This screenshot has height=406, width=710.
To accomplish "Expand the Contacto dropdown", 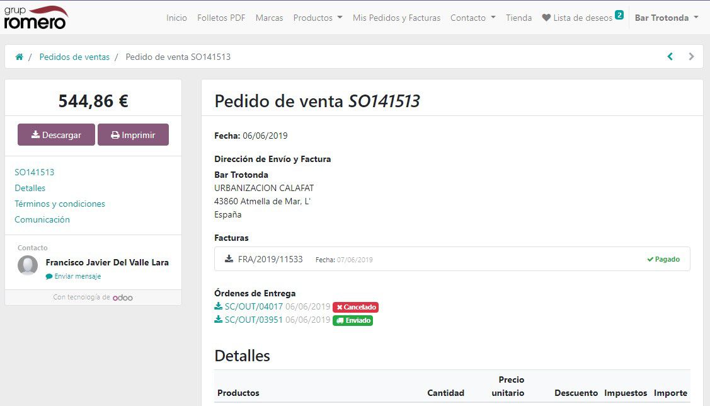I will pyautogui.click(x=472, y=18).
